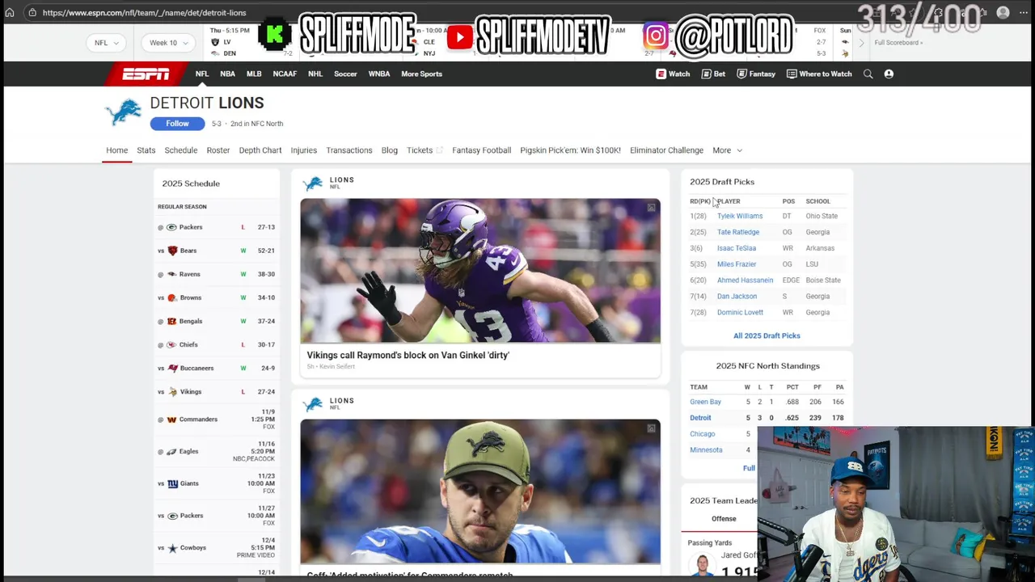Viewport: 1035px width, 582px height.
Task: Open the Fantasy Football link
Action: [481, 150]
